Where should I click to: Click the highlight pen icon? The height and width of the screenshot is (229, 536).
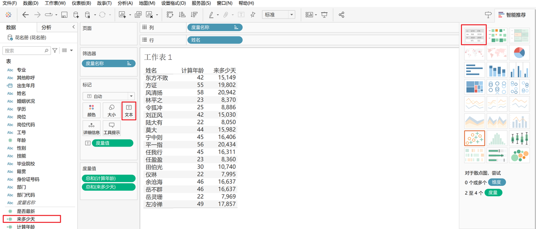tap(211, 15)
